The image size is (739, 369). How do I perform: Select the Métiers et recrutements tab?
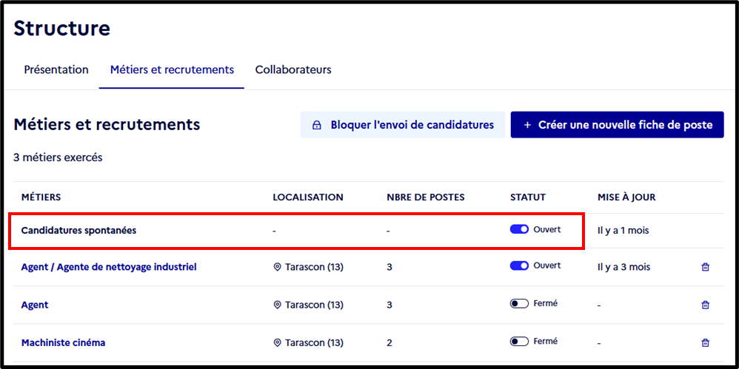172,70
